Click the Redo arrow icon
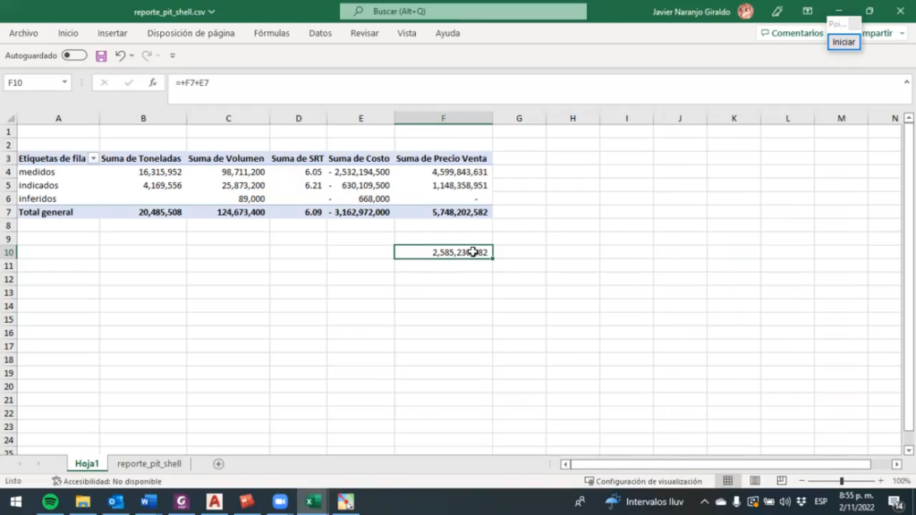Image resolution: width=916 pixels, height=515 pixels. pos(147,55)
